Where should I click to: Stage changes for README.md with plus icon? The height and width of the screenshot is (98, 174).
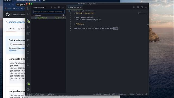[61, 18]
